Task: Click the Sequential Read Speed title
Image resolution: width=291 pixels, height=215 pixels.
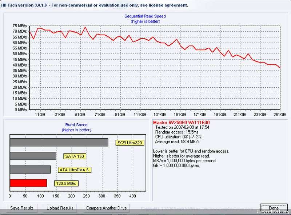Action: click(x=145, y=16)
